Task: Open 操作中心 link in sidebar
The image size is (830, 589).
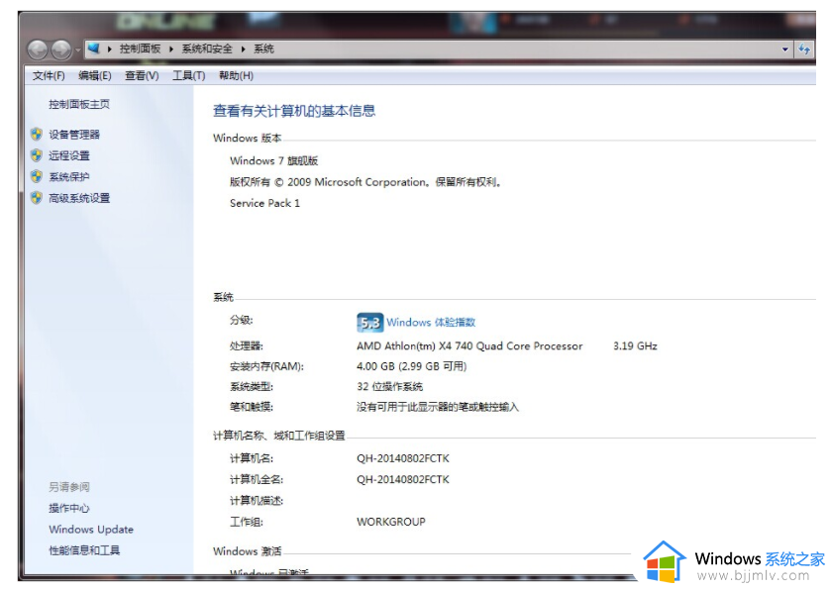Action: (x=69, y=508)
